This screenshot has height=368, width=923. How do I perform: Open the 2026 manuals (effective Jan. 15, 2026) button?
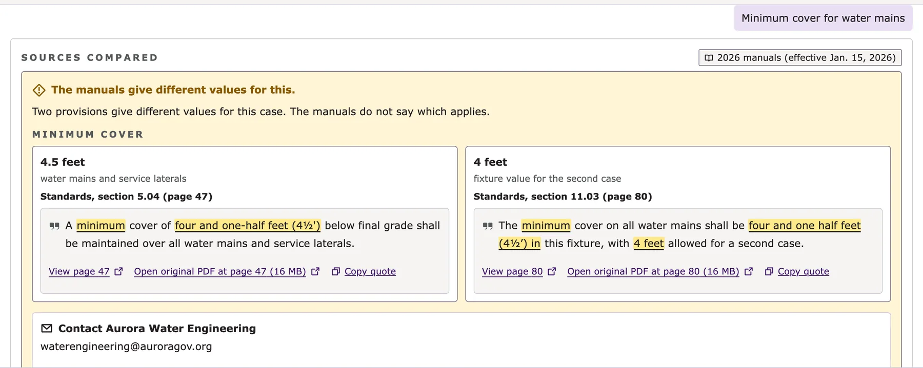point(800,58)
